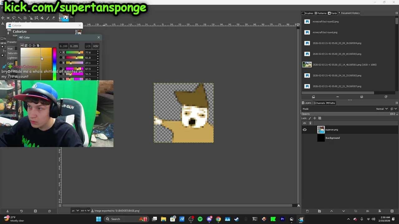
Task: Open the layer Mode dropdown
Action: coord(382,109)
